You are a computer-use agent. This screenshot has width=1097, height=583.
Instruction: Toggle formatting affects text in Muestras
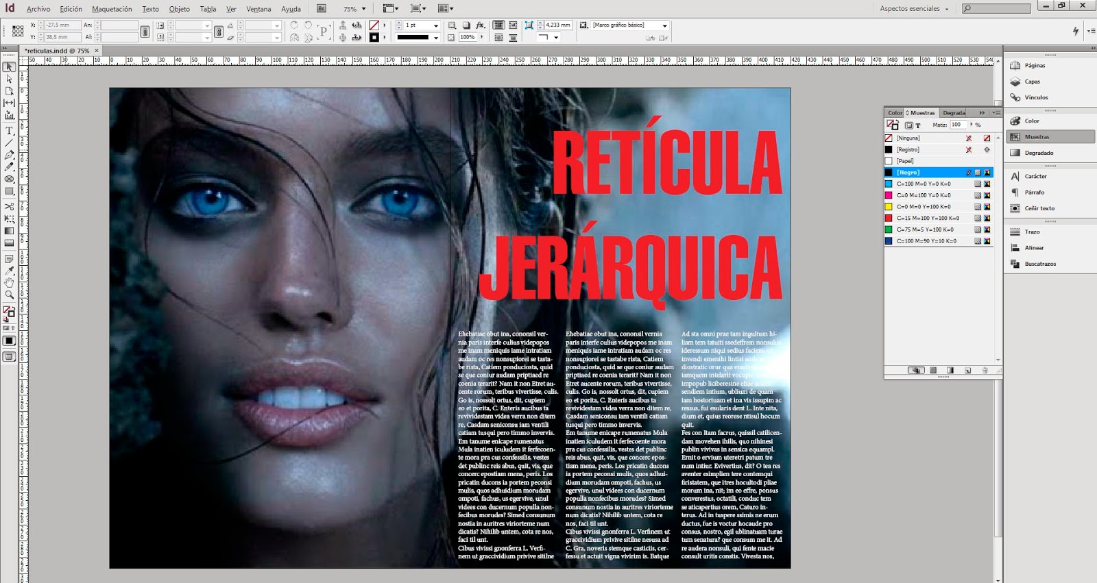tap(917, 125)
